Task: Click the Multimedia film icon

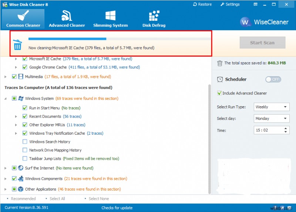Action: pyautogui.click(x=21, y=77)
